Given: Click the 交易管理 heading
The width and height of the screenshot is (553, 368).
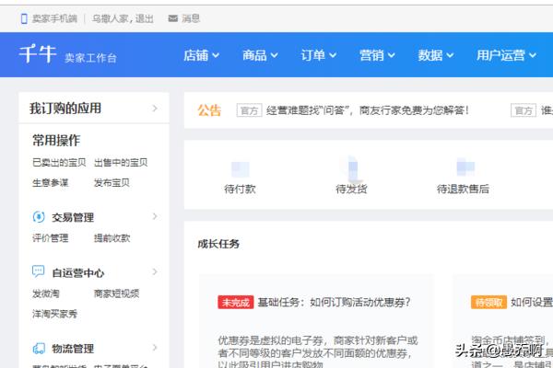Looking at the screenshot, I should pos(73,217).
